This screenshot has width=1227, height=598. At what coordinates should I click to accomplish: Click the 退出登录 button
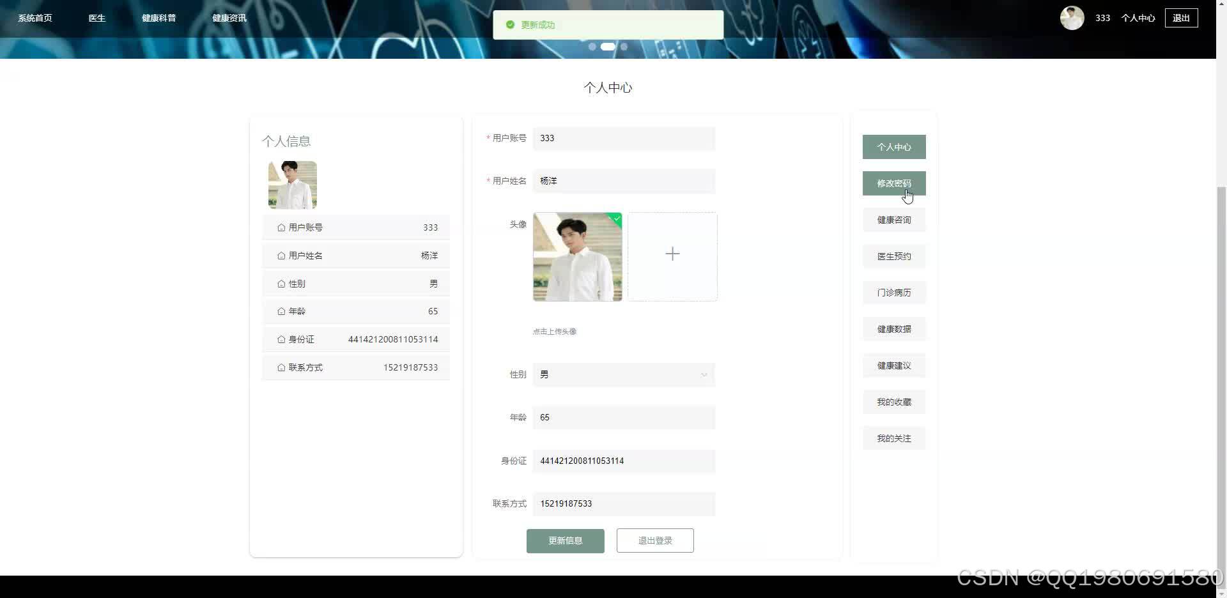655,540
